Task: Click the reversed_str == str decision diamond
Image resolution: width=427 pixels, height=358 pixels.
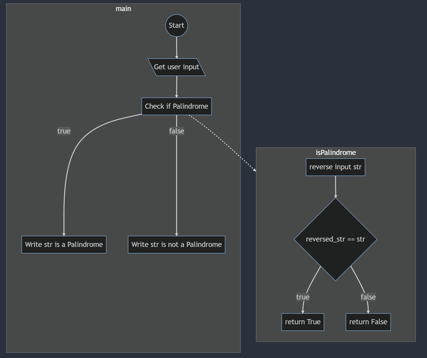Action: pyautogui.click(x=335, y=239)
